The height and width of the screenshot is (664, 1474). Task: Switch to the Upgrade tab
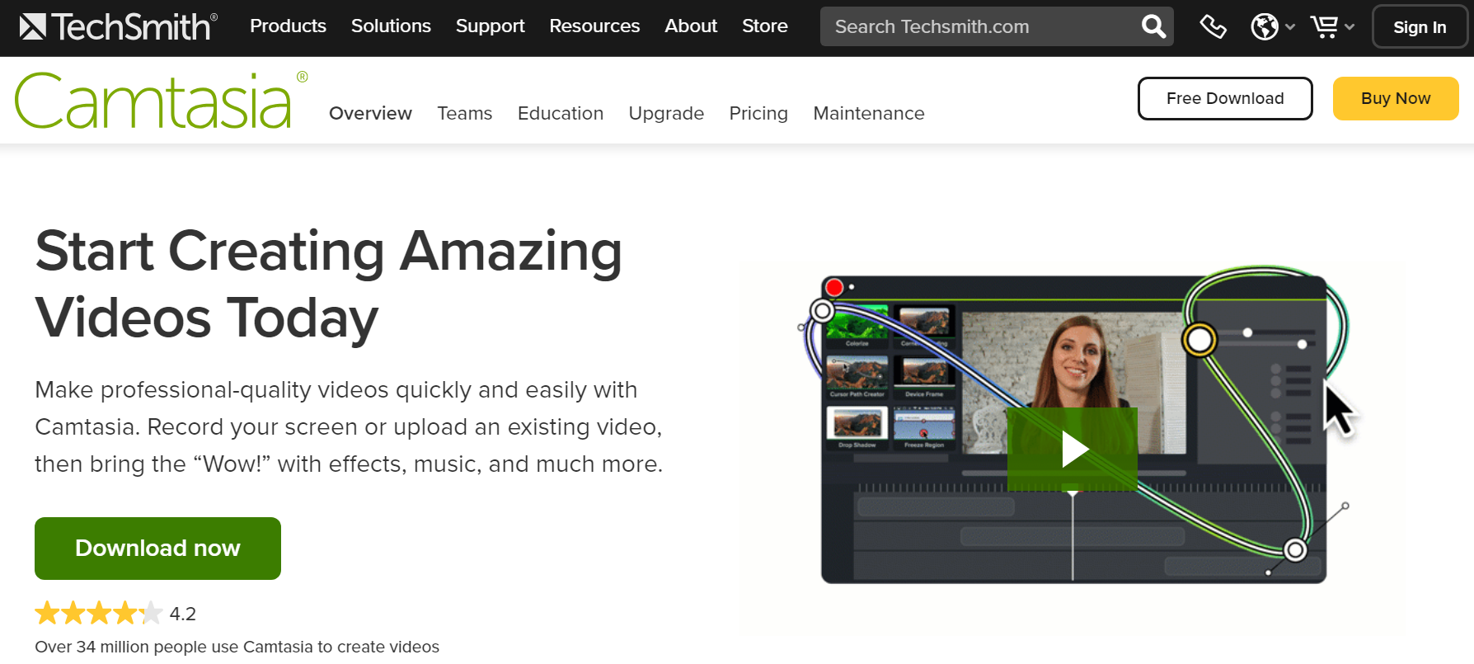tap(666, 113)
